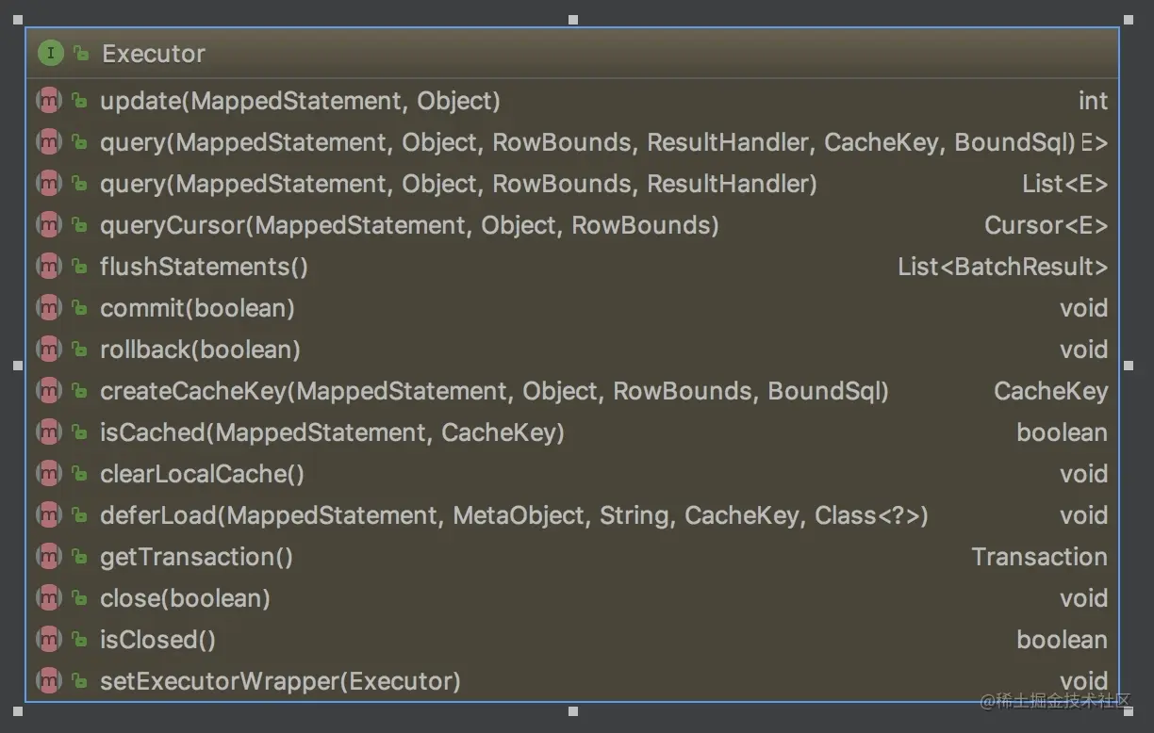Select the flushStatements() method
This screenshot has height=733, width=1154.
pos(204,267)
